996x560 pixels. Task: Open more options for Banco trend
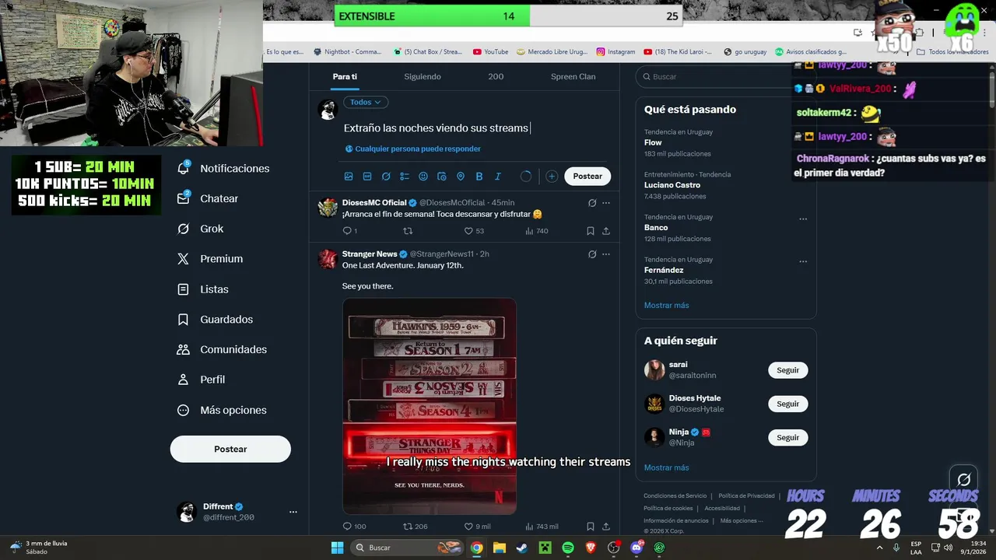click(x=803, y=219)
